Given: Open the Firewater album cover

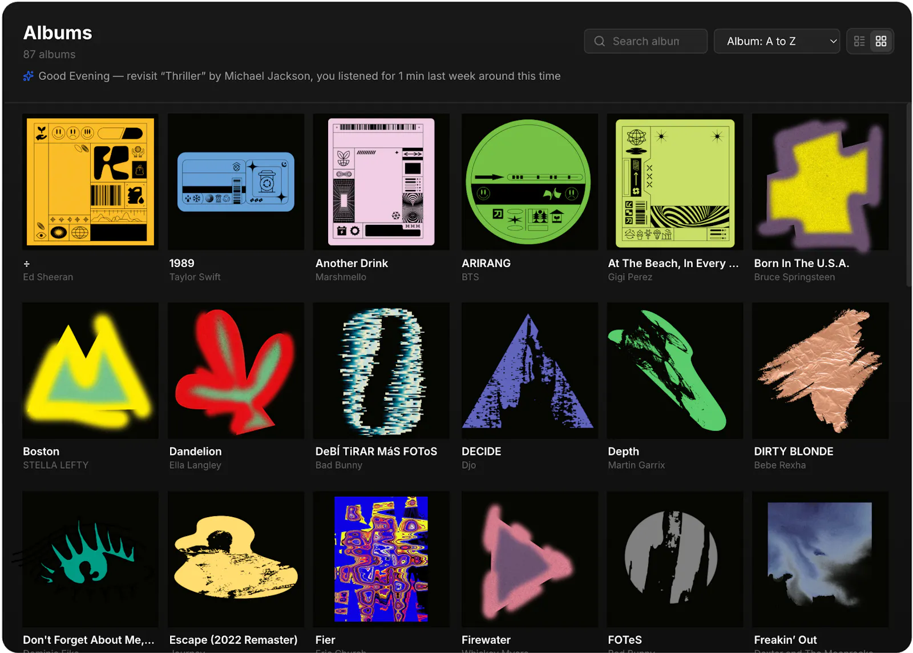Looking at the screenshot, I should click(x=530, y=559).
